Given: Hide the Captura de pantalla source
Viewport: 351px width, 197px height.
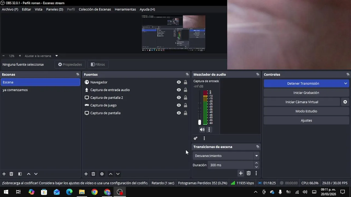Looking at the screenshot, I should pyautogui.click(x=179, y=113).
